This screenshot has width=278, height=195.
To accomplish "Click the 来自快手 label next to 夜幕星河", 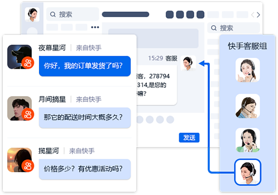I will tap(89, 48).
